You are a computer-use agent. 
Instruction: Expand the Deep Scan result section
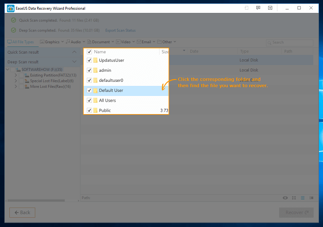pos(74,62)
